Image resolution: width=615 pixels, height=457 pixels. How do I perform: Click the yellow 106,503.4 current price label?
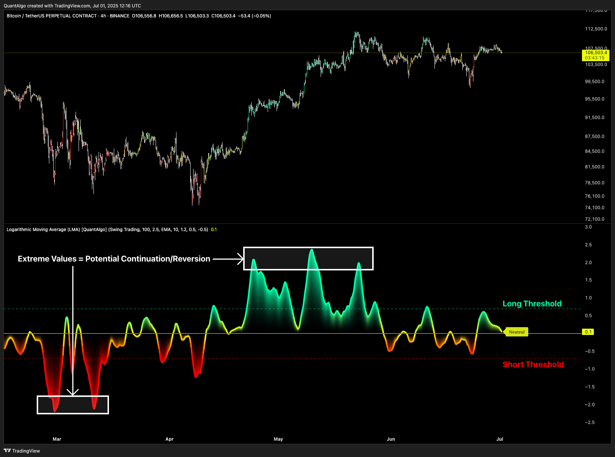pos(596,53)
